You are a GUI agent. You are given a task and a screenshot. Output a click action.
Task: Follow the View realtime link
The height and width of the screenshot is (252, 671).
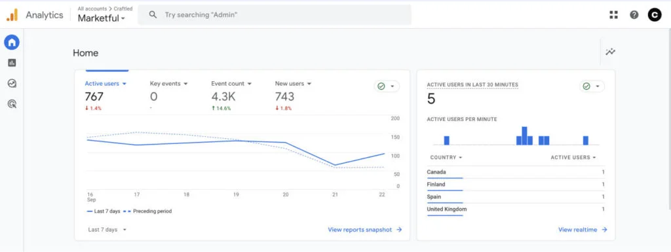(583, 230)
